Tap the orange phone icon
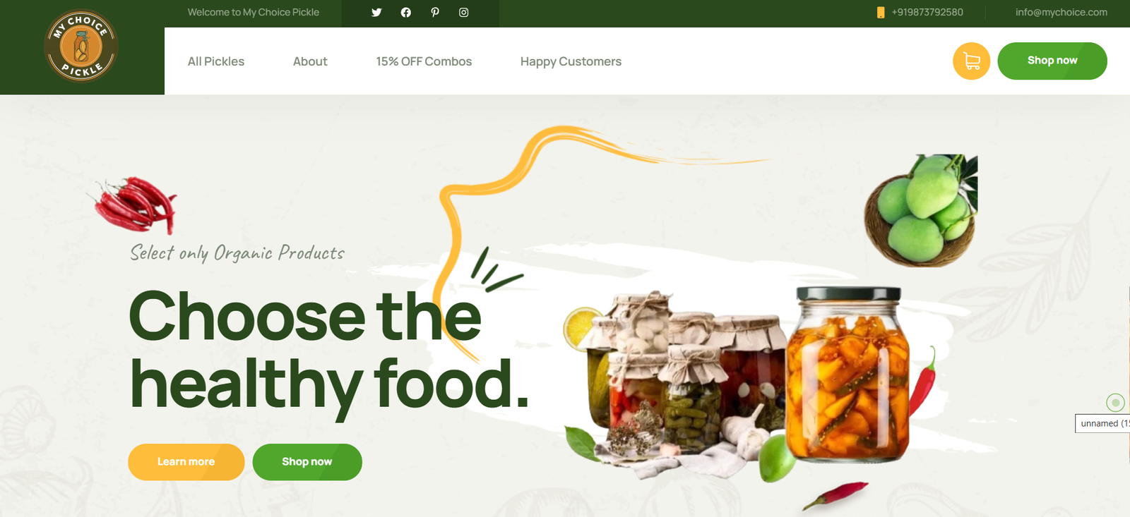The width and height of the screenshot is (1130, 517). tap(881, 13)
